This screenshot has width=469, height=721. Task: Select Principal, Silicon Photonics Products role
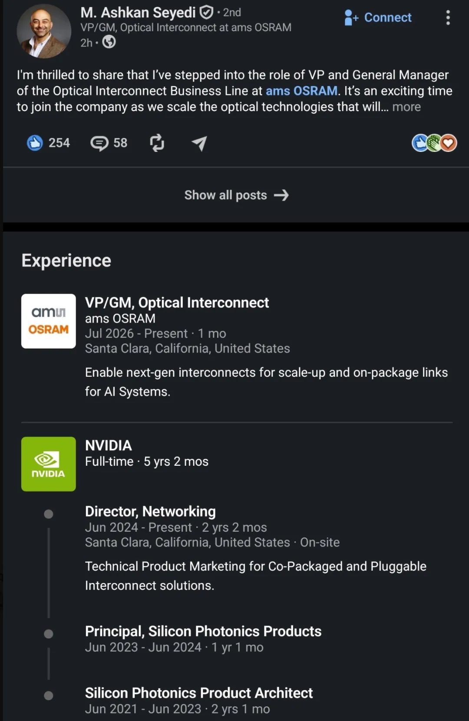[x=203, y=631]
